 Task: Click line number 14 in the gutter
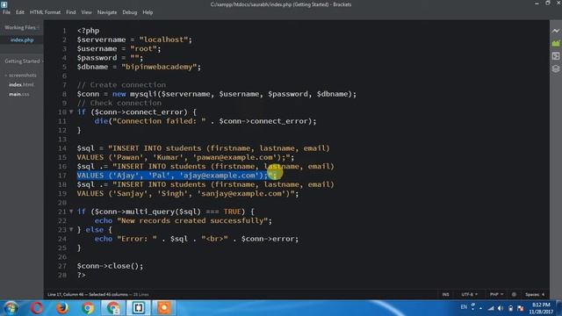pyautogui.click(x=62, y=148)
